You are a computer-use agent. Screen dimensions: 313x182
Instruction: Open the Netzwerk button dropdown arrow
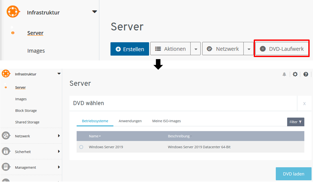pyautogui.click(x=249, y=49)
